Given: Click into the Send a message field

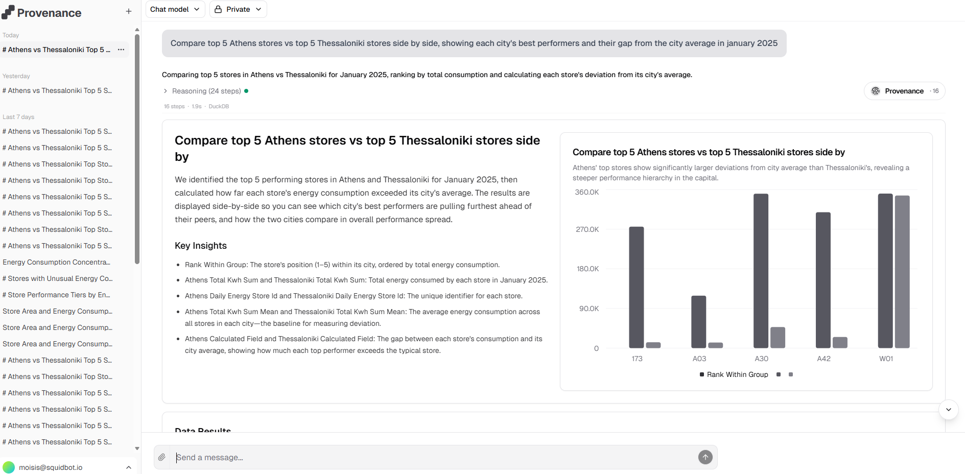Looking at the screenshot, I should click(434, 457).
